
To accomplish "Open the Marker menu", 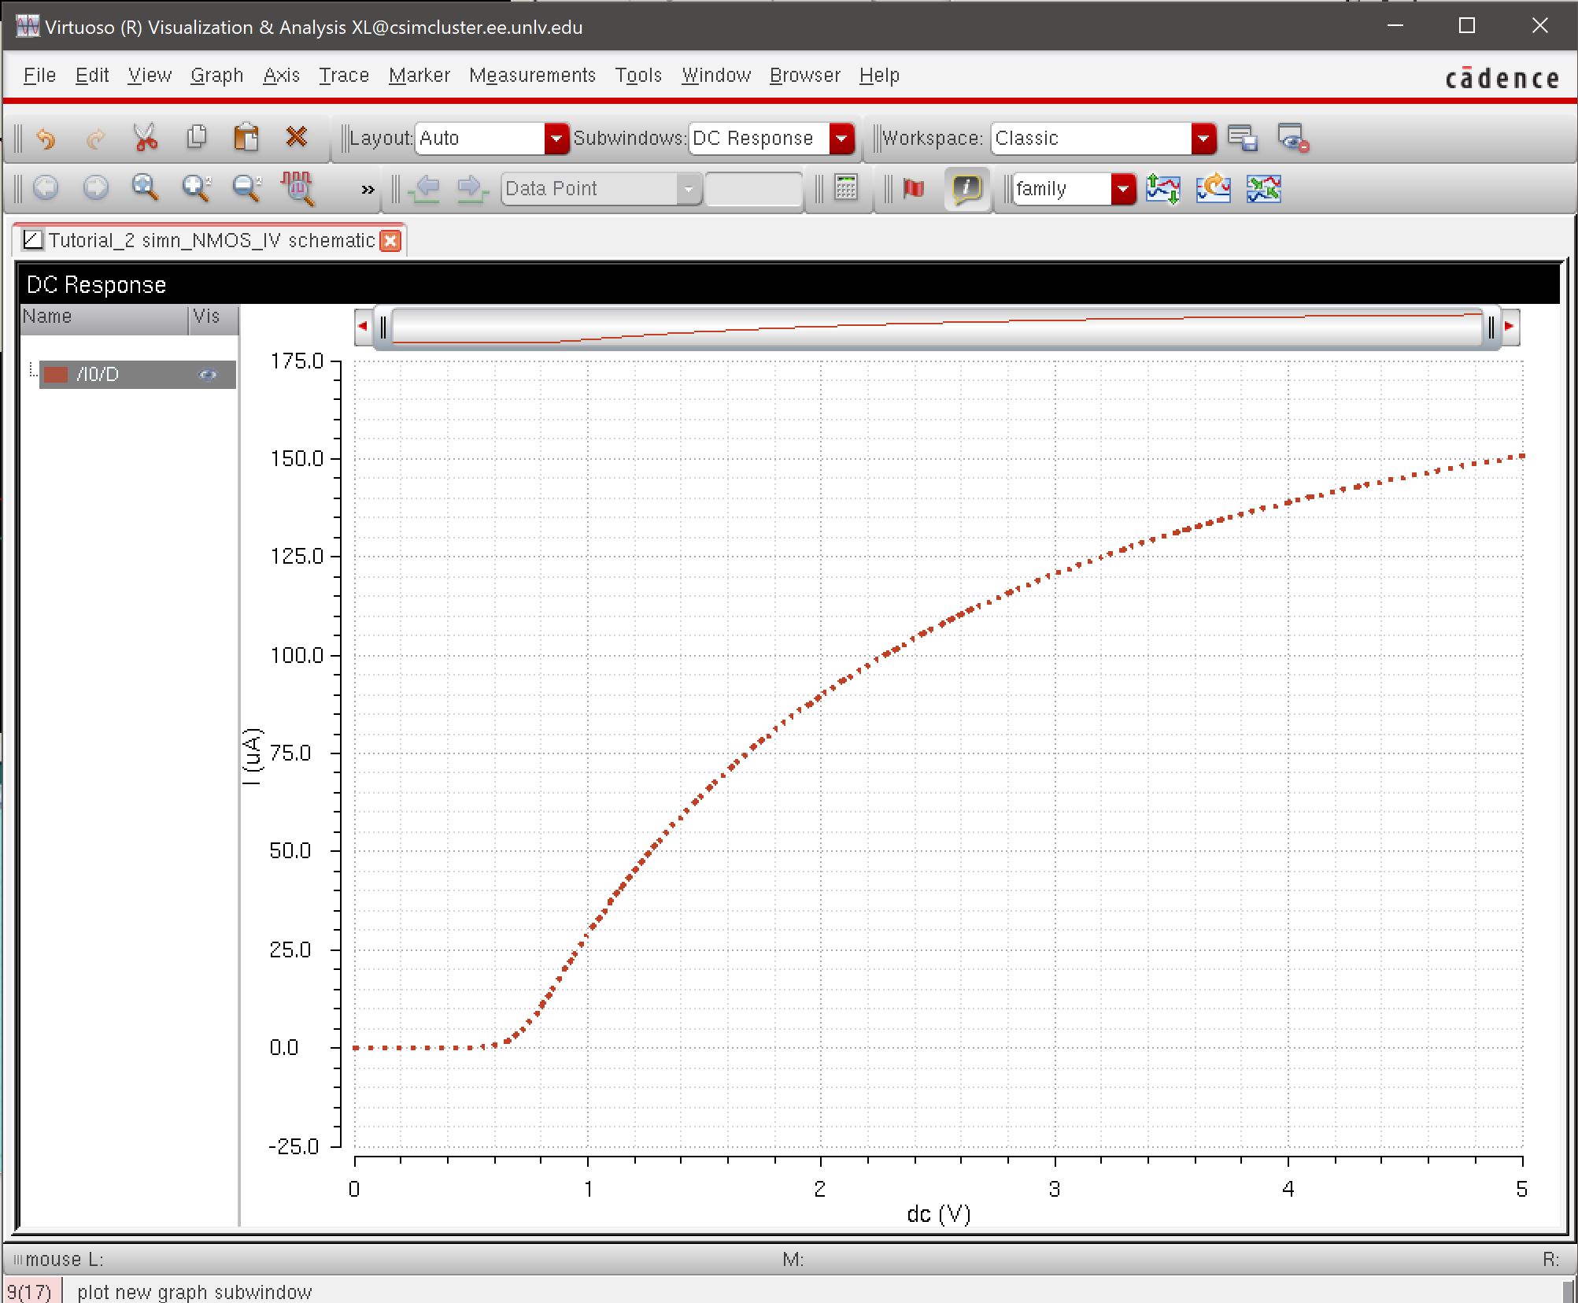I will coord(419,76).
